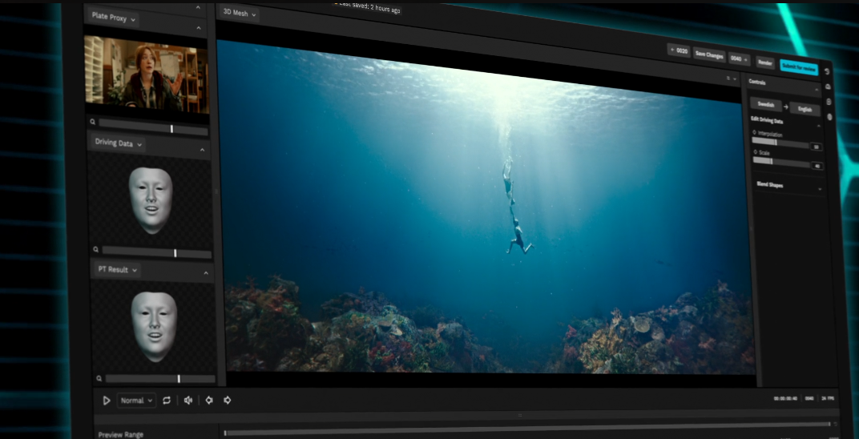Image resolution: width=859 pixels, height=439 pixels.
Task: Collapse the Edit Driving Data section
Action: (x=818, y=126)
